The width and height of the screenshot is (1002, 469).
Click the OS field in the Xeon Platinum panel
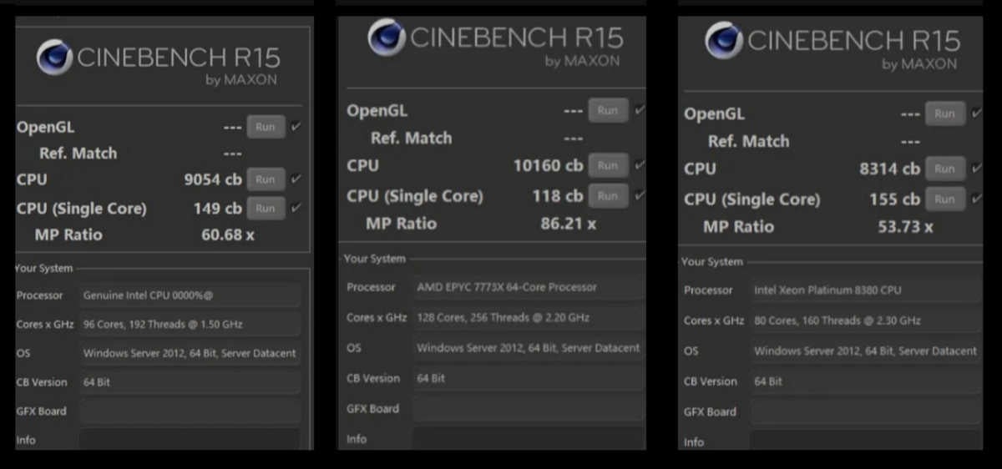pos(865,351)
